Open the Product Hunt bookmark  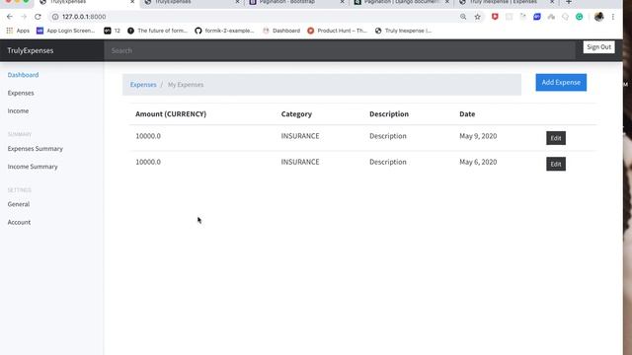pyautogui.click(x=337, y=31)
